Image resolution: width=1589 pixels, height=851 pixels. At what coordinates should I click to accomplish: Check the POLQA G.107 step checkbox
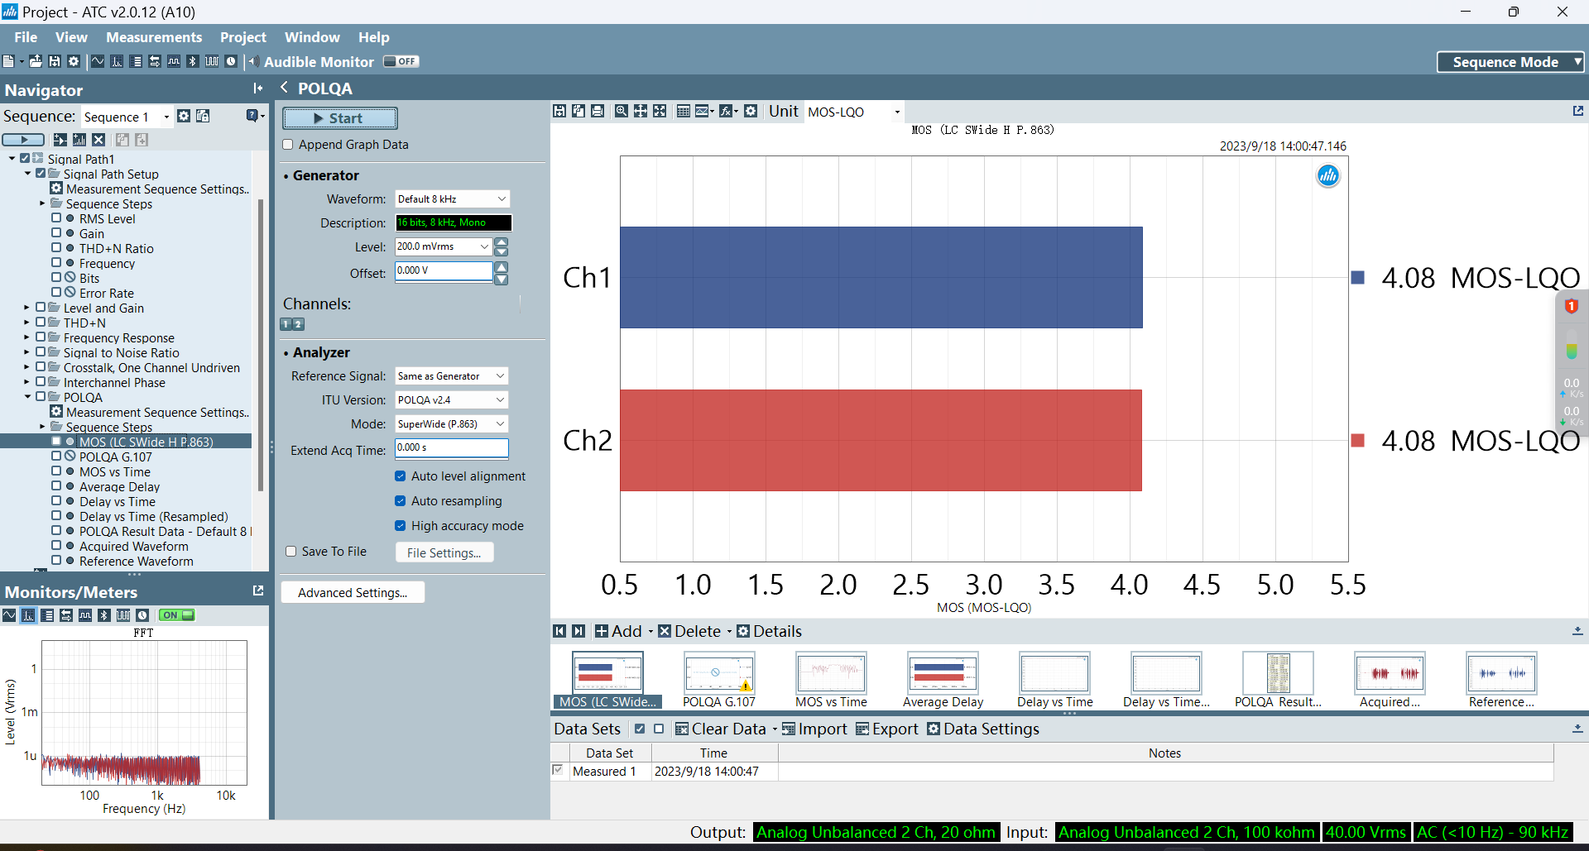pyautogui.click(x=56, y=457)
